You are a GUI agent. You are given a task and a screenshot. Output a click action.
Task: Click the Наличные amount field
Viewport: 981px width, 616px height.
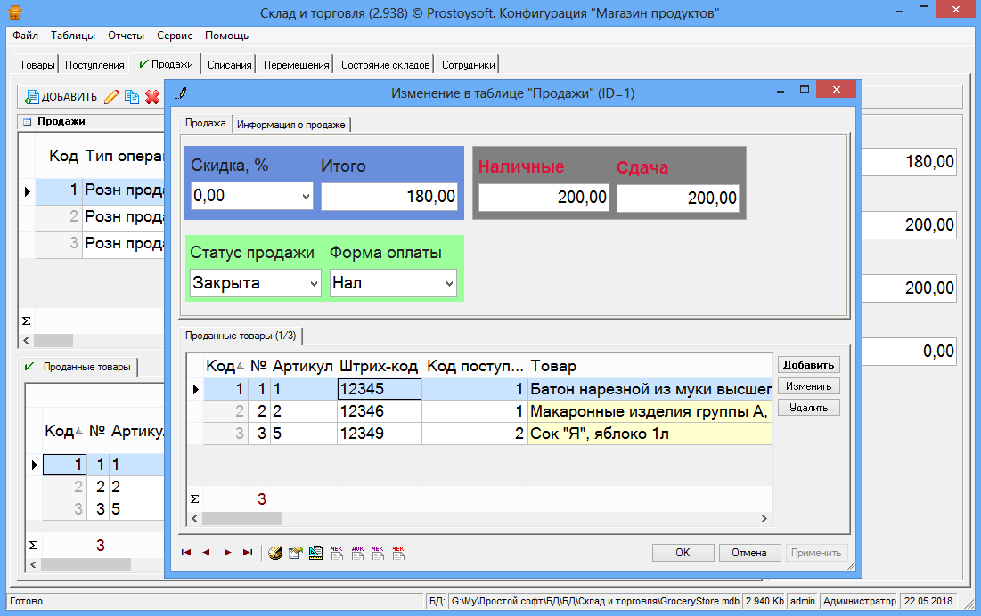tap(544, 198)
